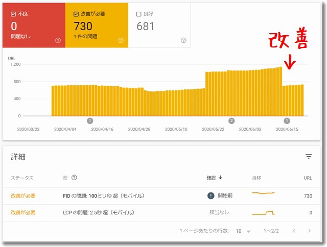Open the filter icon in 詳細 section

pyautogui.click(x=309, y=157)
